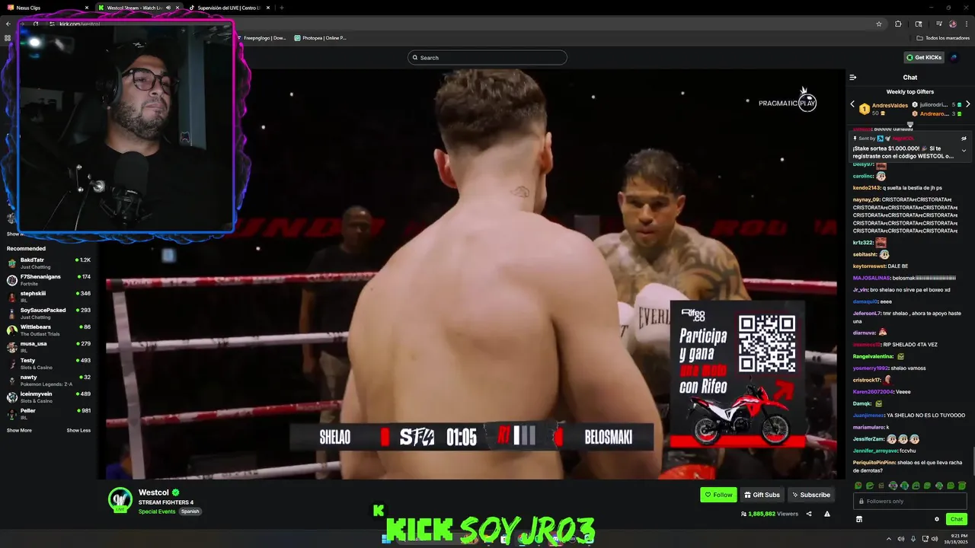Open musa_usa recommended channel

pos(49,347)
